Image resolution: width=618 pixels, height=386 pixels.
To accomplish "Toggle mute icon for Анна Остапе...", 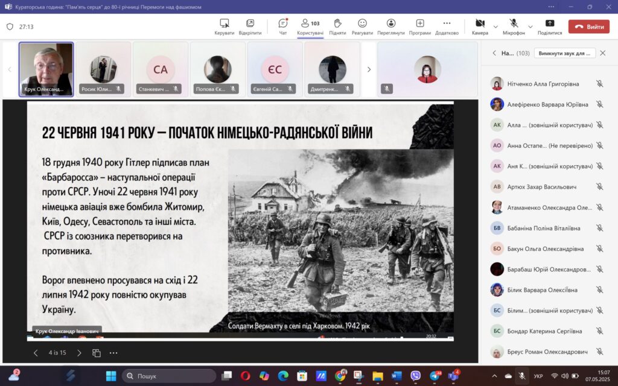I will pos(599,145).
